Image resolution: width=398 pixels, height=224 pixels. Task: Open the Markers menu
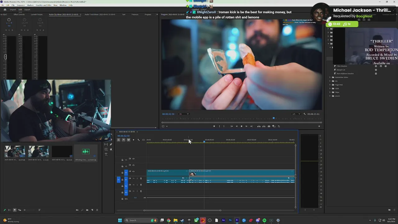30,5
